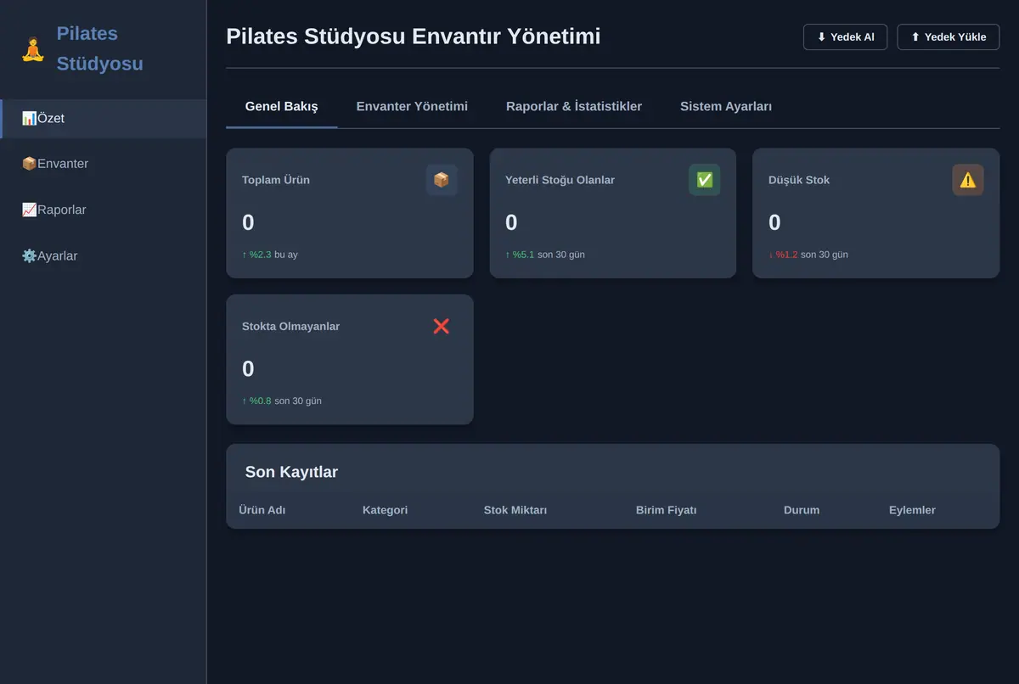Click the Yeterli Stoğu Olanlar label

[x=560, y=180]
